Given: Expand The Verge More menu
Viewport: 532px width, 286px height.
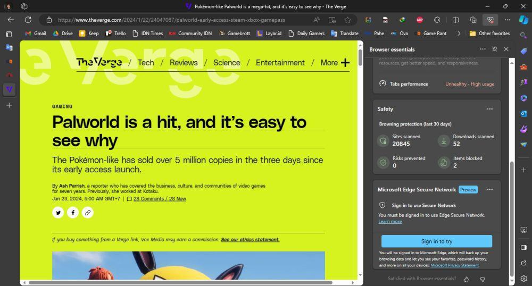Looking at the screenshot, I should 335,63.
